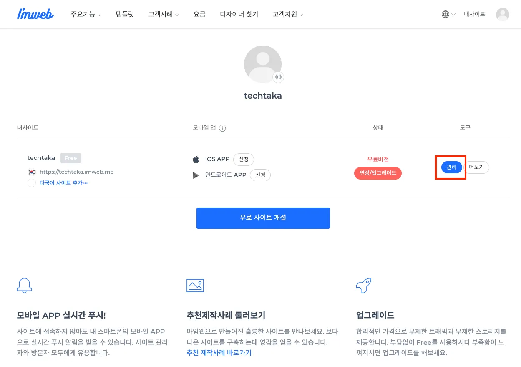521x367 pixels.
Task: Open the 요금 page
Action: [199, 14]
